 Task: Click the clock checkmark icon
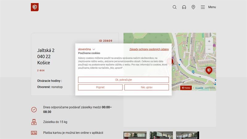(34, 110)
